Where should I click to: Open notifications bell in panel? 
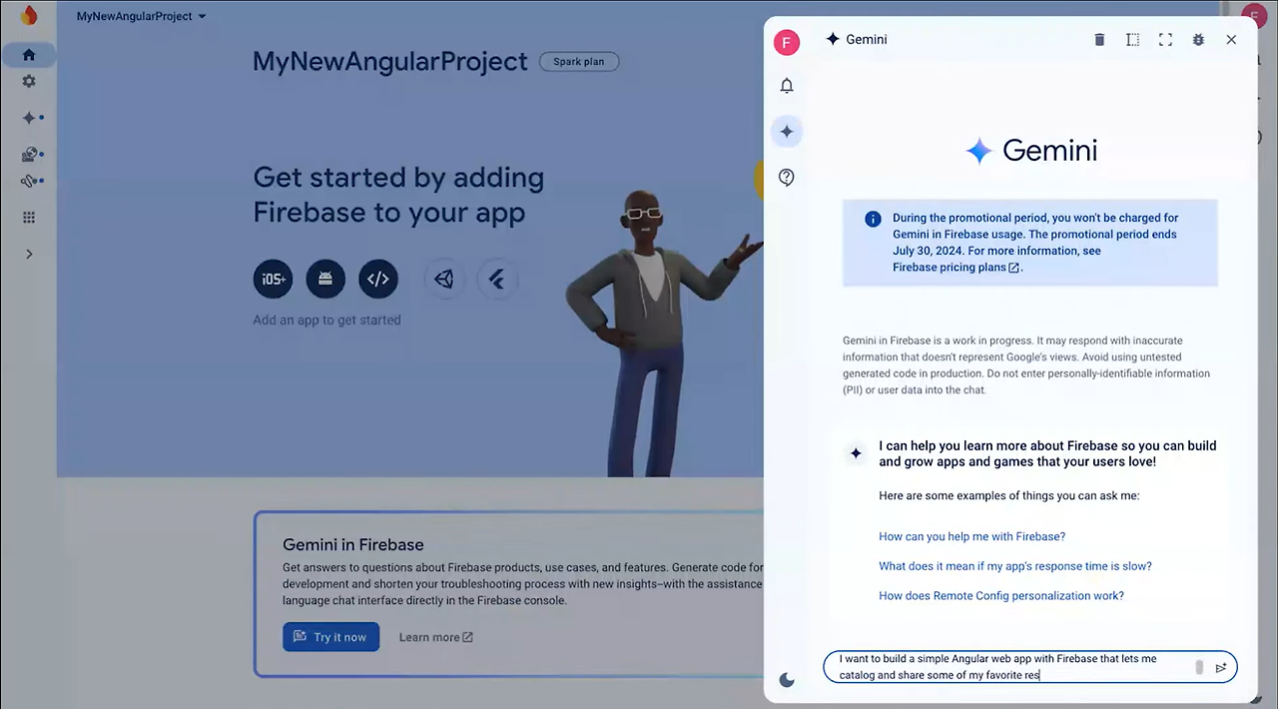click(x=787, y=86)
